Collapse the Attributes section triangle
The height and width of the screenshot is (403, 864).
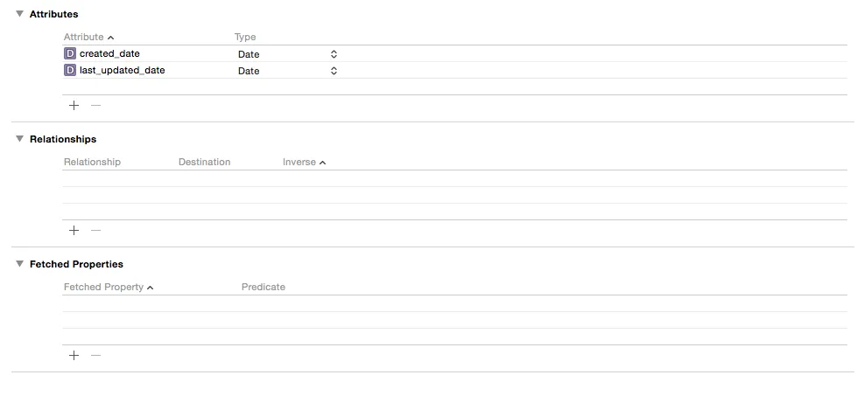(x=20, y=14)
